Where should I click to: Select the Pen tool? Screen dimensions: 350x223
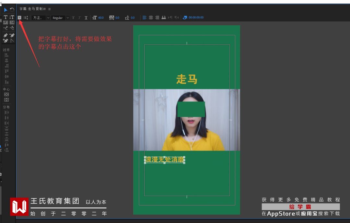6,35
